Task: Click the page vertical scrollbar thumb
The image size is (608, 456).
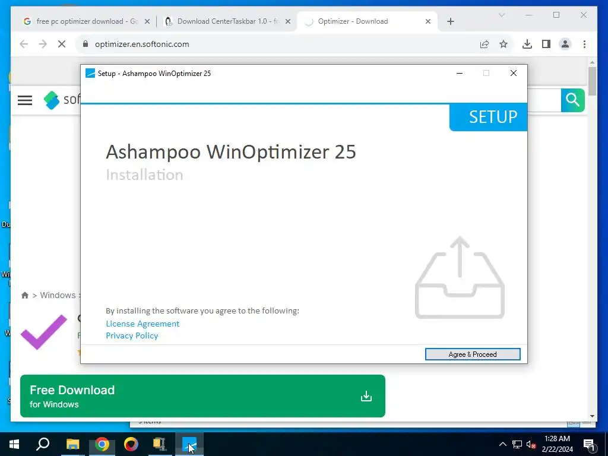Action: pos(592,81)
